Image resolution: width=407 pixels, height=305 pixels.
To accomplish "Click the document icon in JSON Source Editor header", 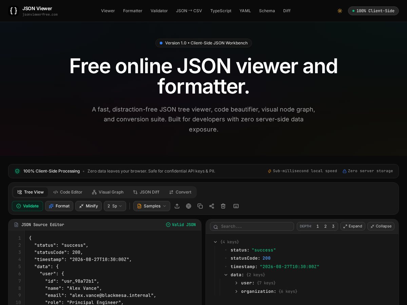I will click(16, 225).
